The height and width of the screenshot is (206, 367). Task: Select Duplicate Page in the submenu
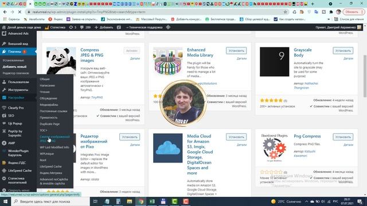pos(50,124)
